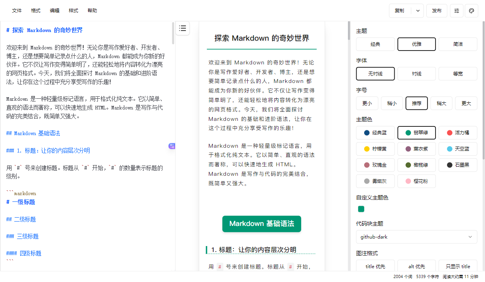Open the 样式 menu
The height and width of the screenshot is (282, 485).
pyautogui.click(x=73, y=11)
